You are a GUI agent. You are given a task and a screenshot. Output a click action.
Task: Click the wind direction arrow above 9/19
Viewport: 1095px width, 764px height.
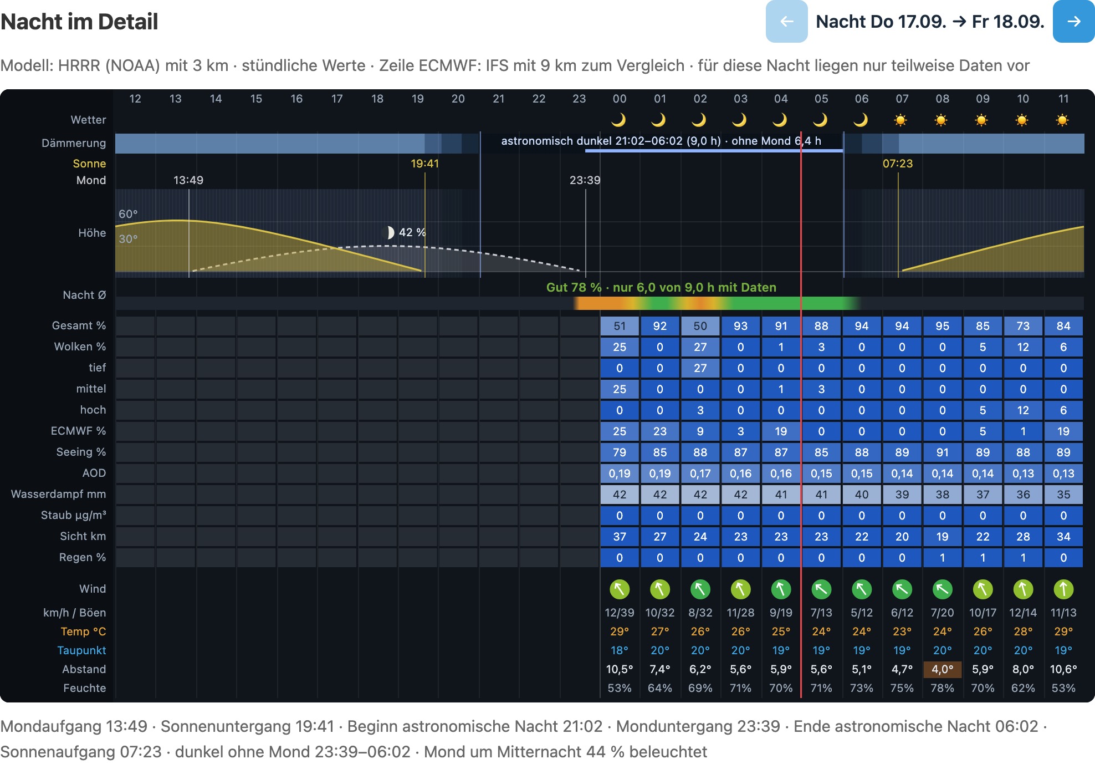(781, 589)
